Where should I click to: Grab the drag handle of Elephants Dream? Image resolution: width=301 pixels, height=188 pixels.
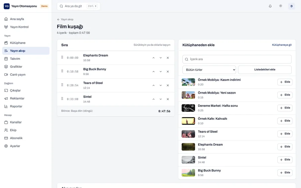(x=62, y=57)
